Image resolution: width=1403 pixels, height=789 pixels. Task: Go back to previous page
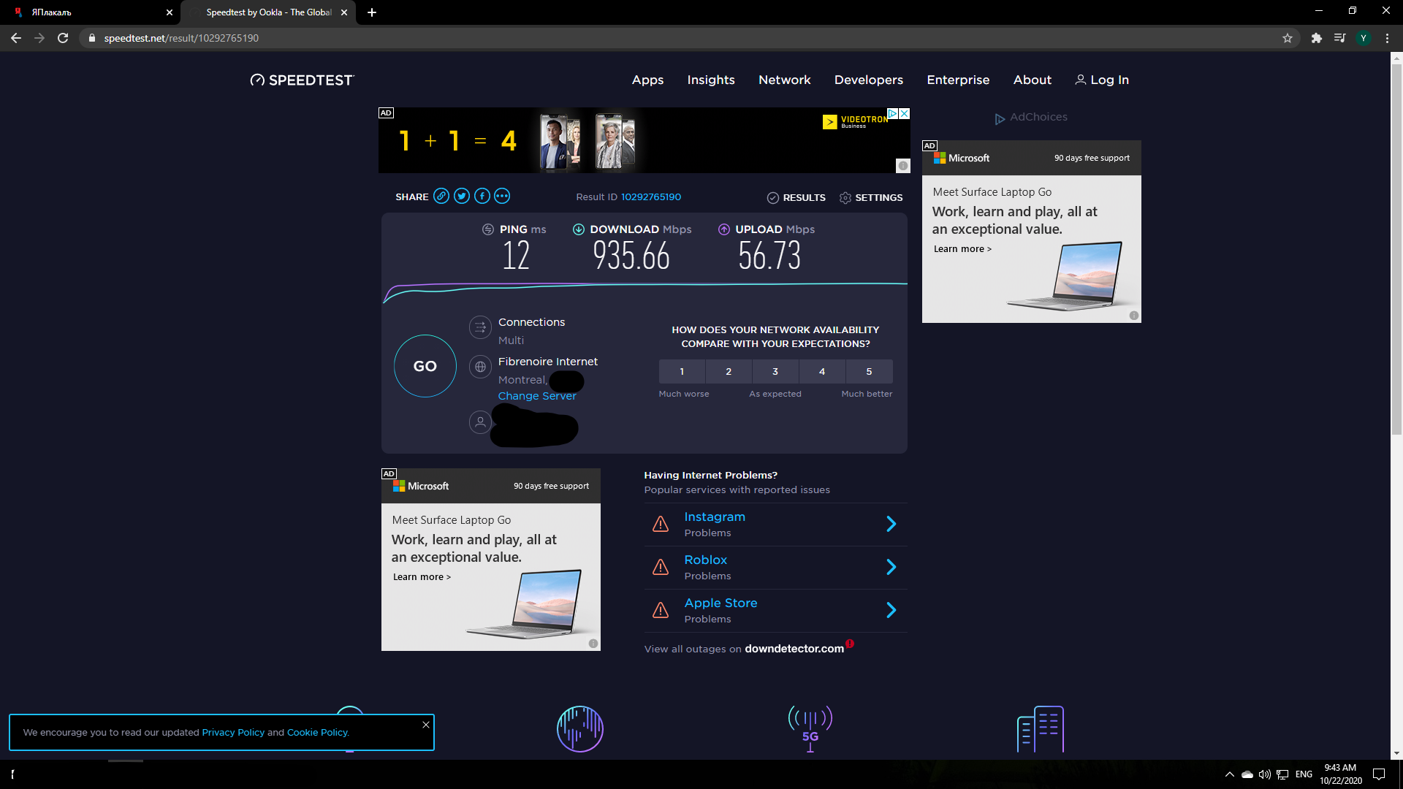(x=16, y=38)
